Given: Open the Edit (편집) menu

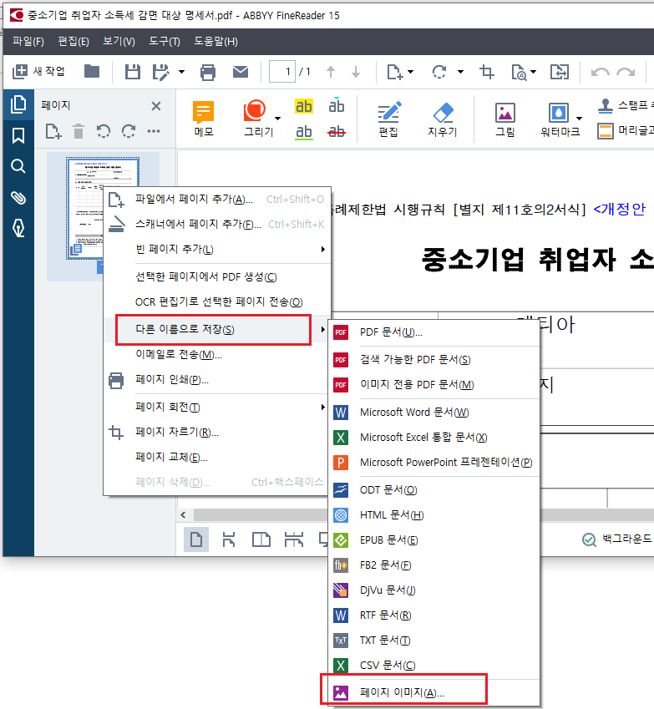Looking at the screenshot, I should tap(74, 42).
